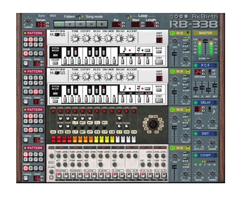Viewport: 232px width, 199px height.
Task: Toggle the first red step button on the 808
Action: coord(53,140)
